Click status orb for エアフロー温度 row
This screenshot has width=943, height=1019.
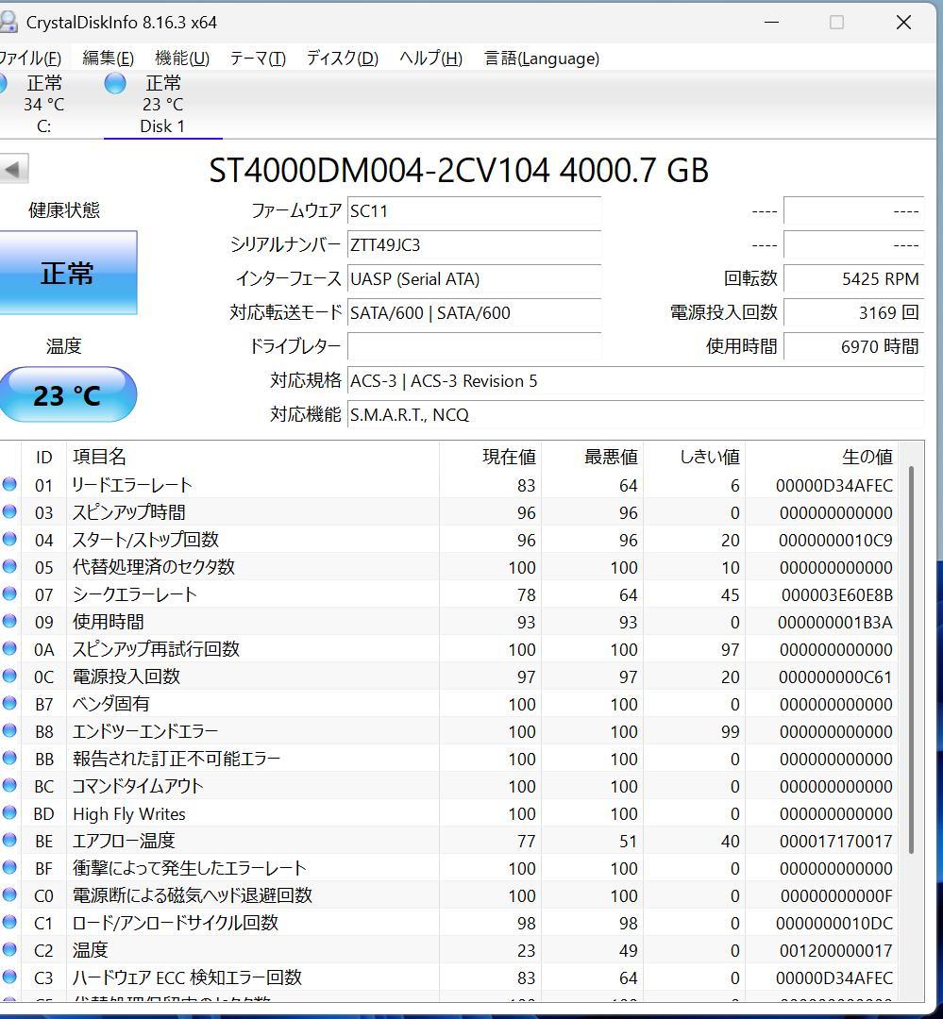[x=9, y=840]
